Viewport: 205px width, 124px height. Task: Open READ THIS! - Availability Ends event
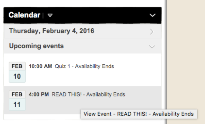click(x=88, y=95)
